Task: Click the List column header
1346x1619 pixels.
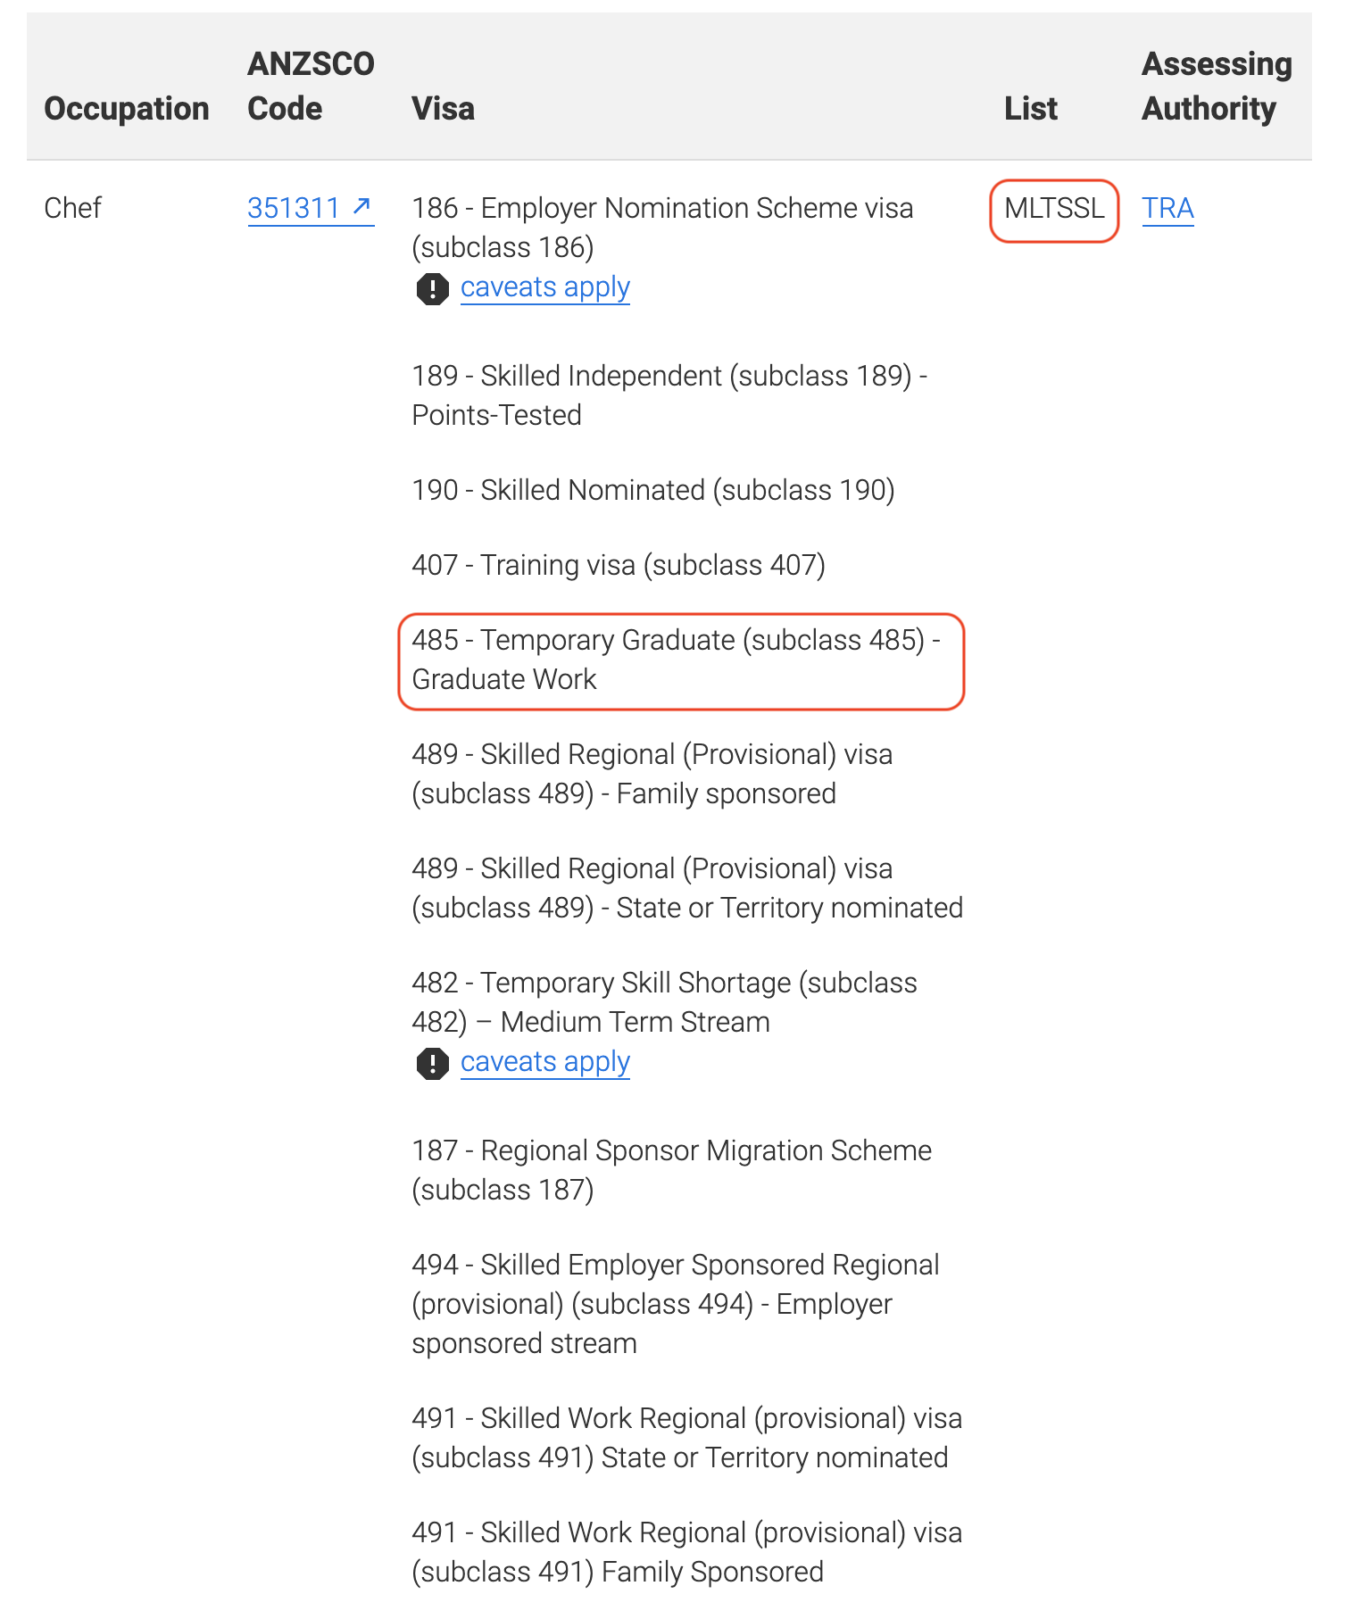Action: [x=1030, y=109]
